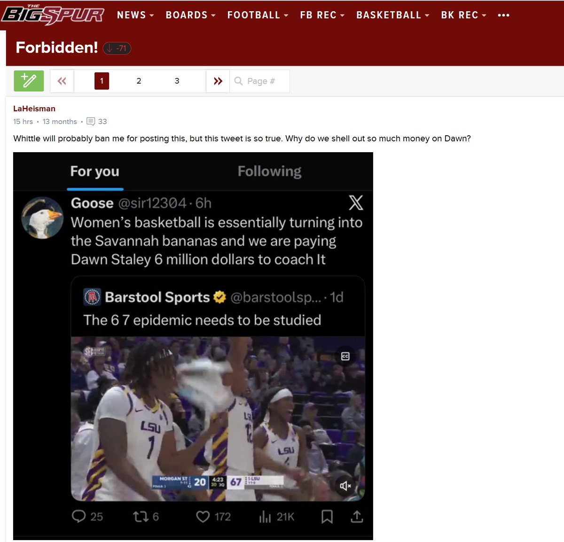Image resolution: width=564 pixels, height=542 pixels.
Task: Click the -71 downvote badge
Action: [x=117, y=48]
